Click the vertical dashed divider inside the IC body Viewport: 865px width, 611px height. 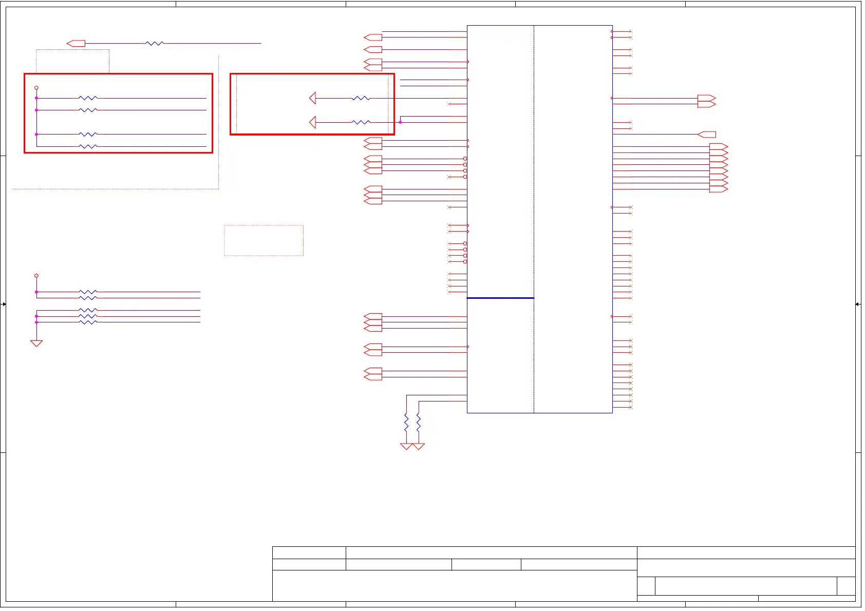[x=534, y=219]
